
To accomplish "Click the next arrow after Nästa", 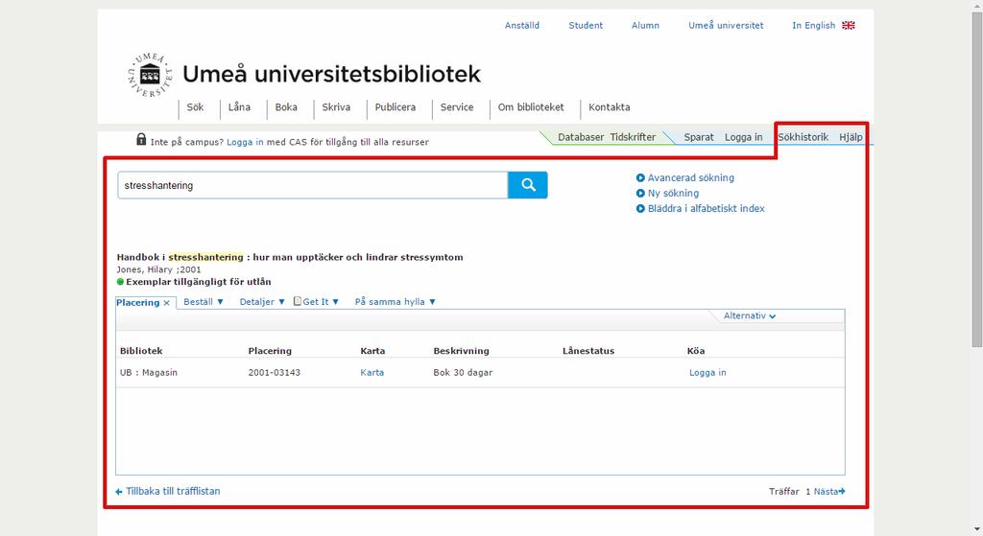I will point(842,492).
